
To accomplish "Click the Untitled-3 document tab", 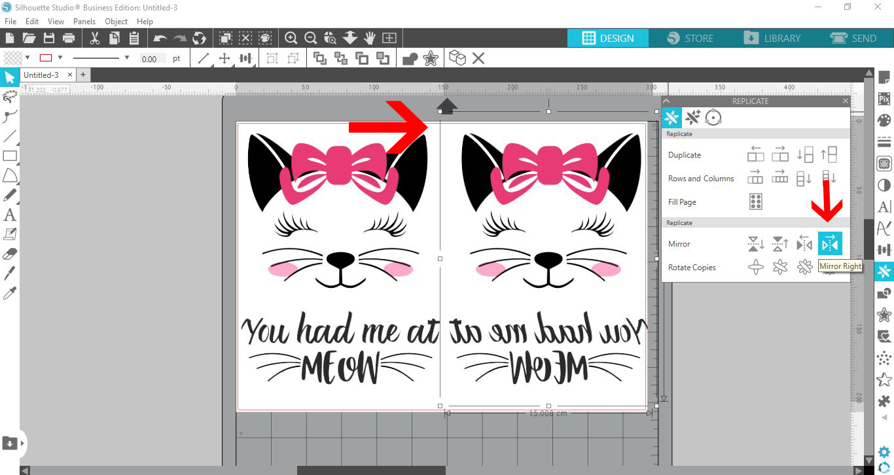I will coord(41,75).
